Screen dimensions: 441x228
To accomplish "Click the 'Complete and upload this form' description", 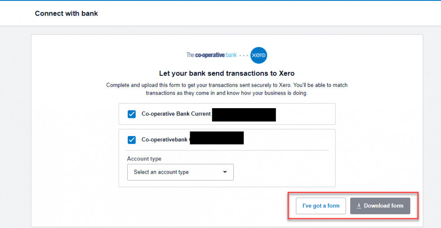I will tap(227, 89).
